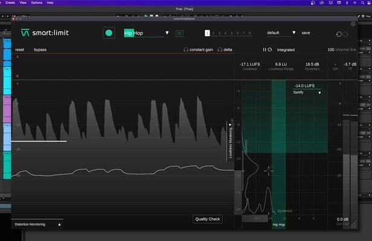The image size is (372, 241).
Task: Select state slot 8
Action: pyautogui.click(x=249, y=33)
